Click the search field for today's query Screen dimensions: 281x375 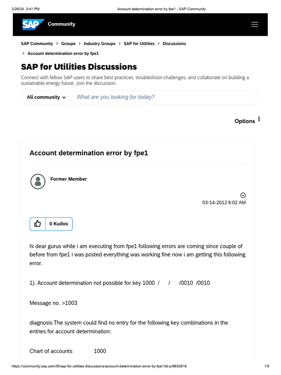(x=165, y=97)
